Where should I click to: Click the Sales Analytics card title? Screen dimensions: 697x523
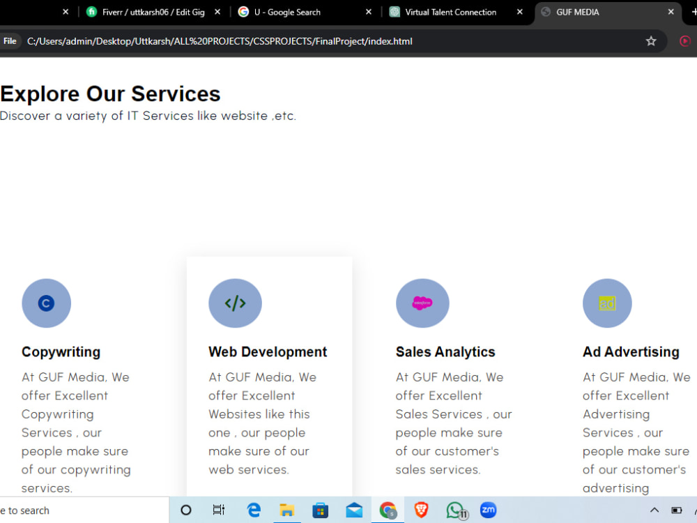[445, 351]
